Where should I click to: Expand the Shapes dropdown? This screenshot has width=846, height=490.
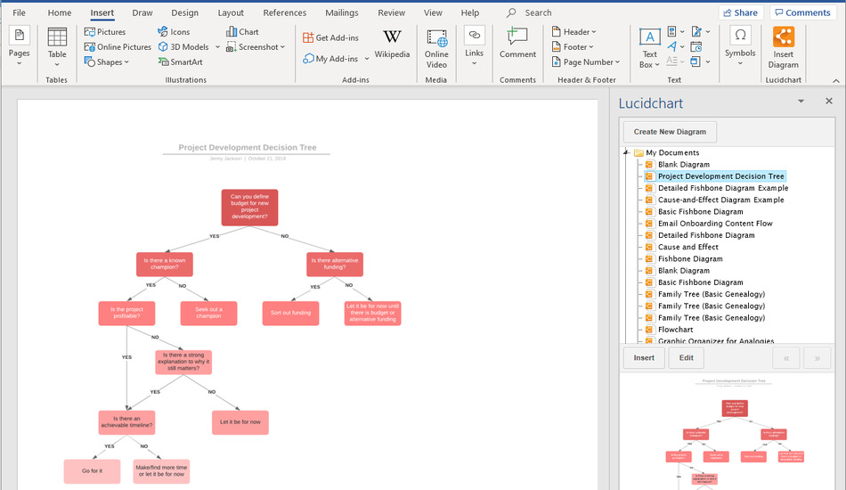(107, 61)
